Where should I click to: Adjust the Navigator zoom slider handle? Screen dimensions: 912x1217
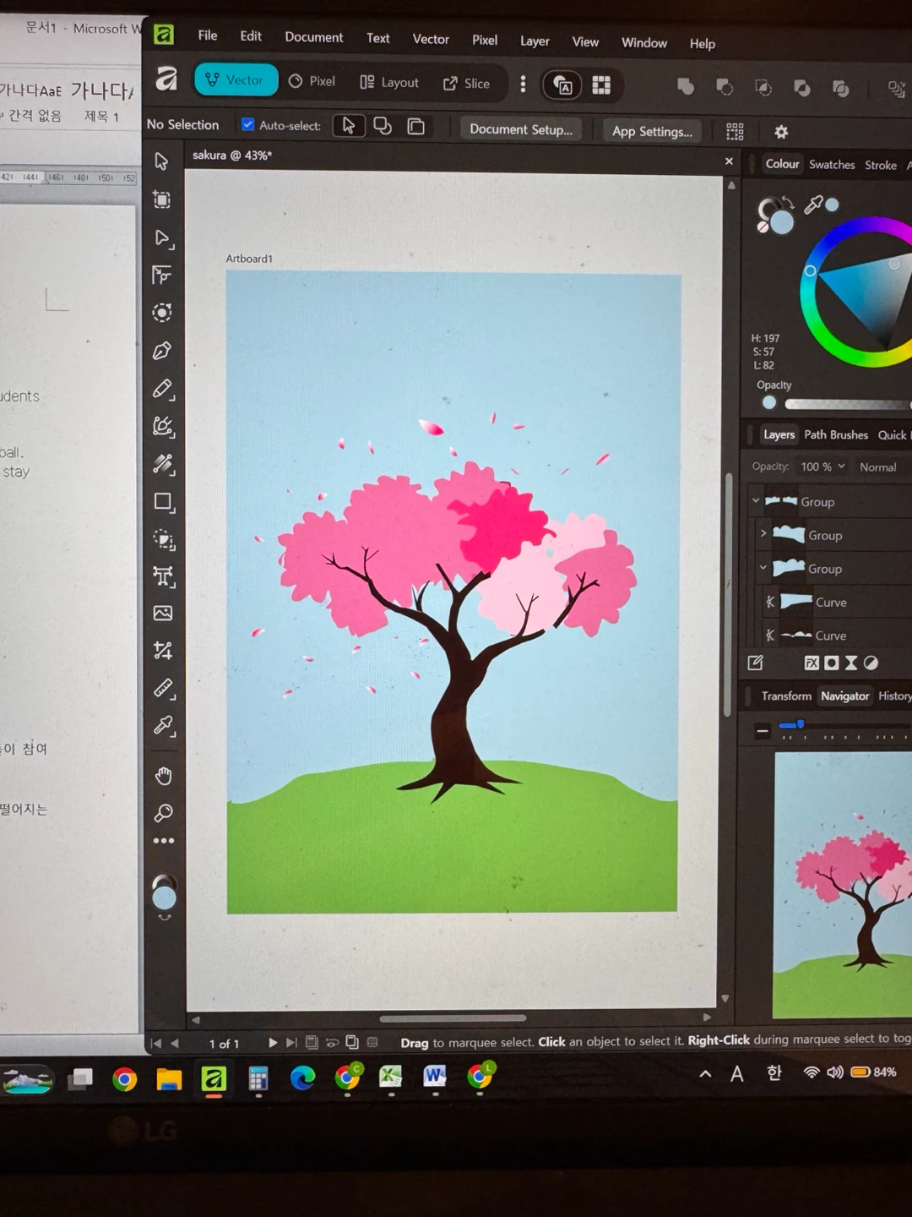[801, 724]
